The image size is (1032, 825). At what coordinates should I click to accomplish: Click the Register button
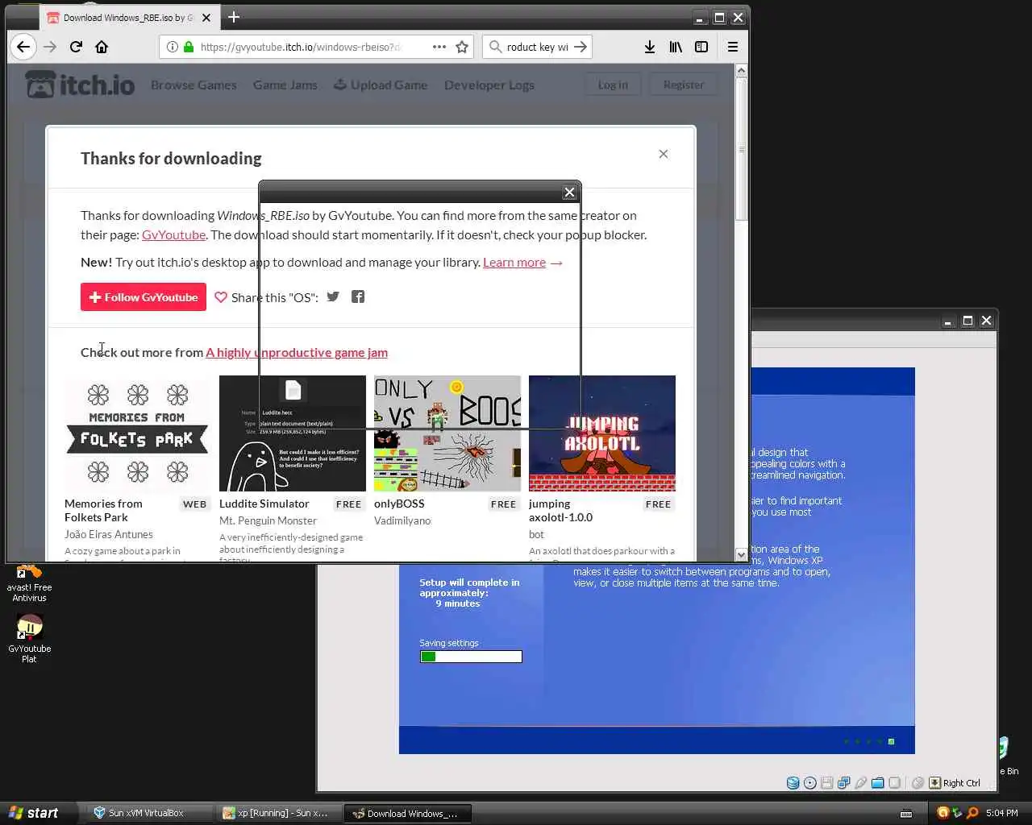684,85
